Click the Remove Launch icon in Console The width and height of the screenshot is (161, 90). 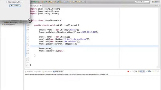pyautogui.click(x=131, y=71)
